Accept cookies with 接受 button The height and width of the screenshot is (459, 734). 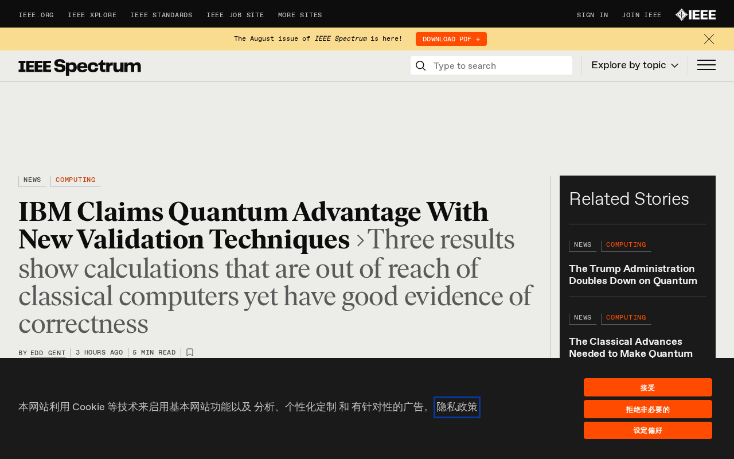(648, 387)
